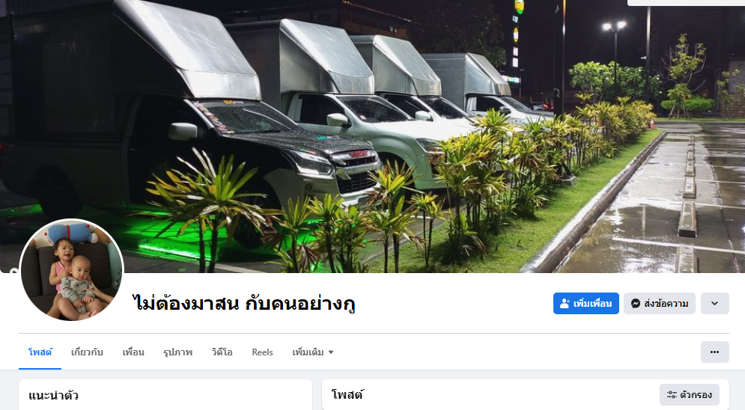Open the trucks cover photo
Screen dimensions: 745x410
(373, 136)
